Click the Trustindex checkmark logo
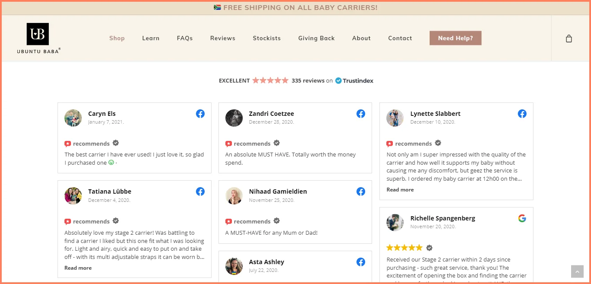Image resolution: width=591 pixels, height=284 pixels. coord(338,80)
